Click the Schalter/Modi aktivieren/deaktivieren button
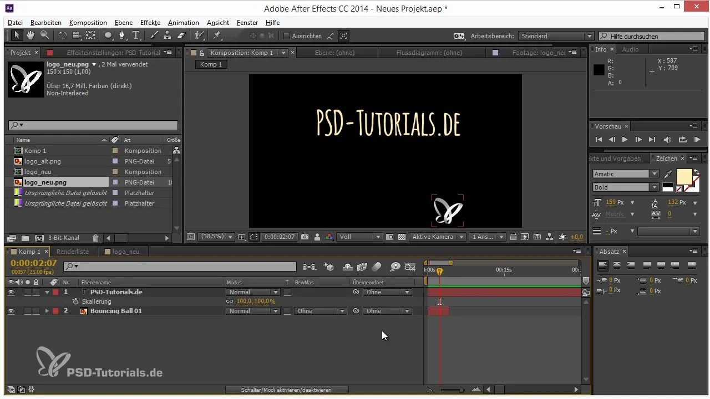Screen dimensions: 710x399 click(286, 390)
